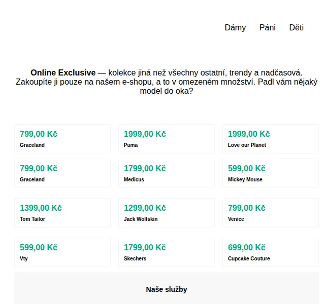Click the 599,00 Kč price above Mickey Mouse
The height and width of the screenshot is (304, 325).
(247, 169)
